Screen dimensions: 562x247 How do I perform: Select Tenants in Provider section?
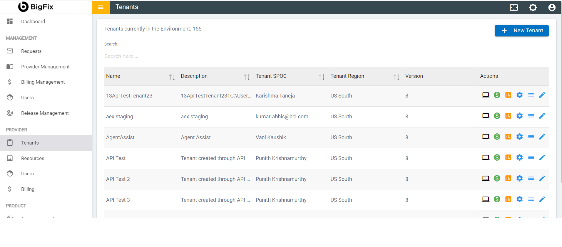46,143
